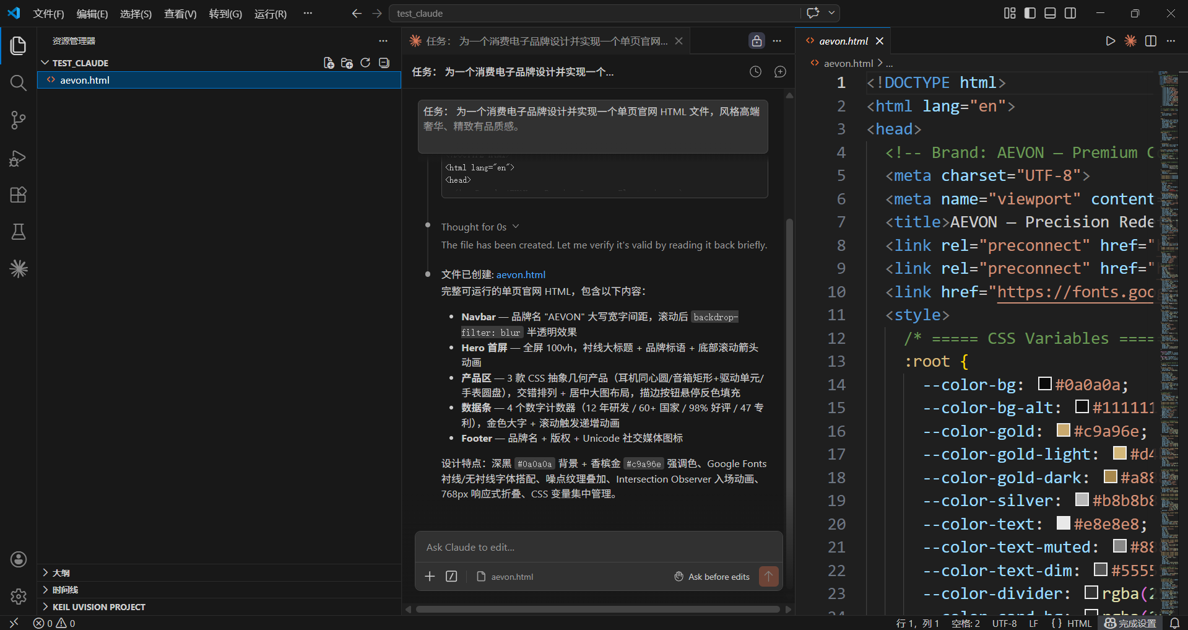Toggle the editor group lock icon

[756, 40]
